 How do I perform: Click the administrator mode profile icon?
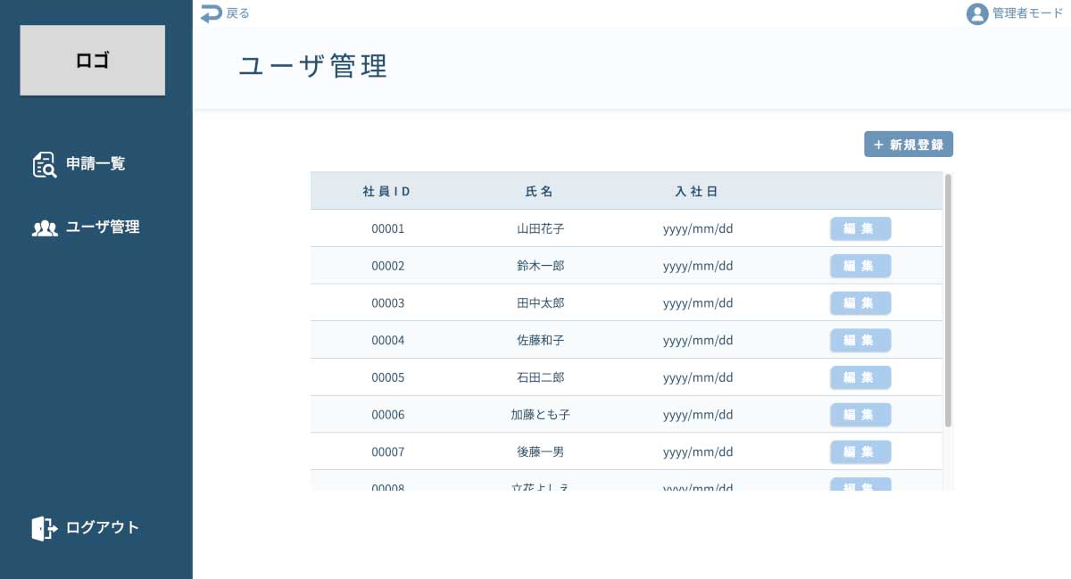tap(977, 14)
